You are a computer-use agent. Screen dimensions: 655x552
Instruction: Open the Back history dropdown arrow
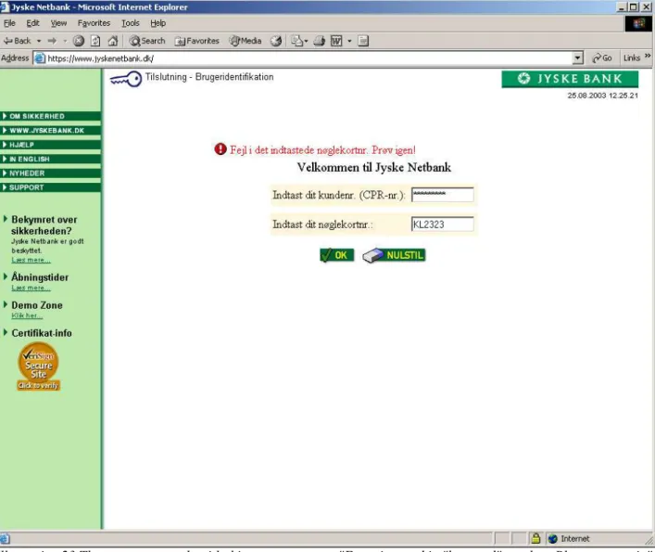tap(39, 41)
